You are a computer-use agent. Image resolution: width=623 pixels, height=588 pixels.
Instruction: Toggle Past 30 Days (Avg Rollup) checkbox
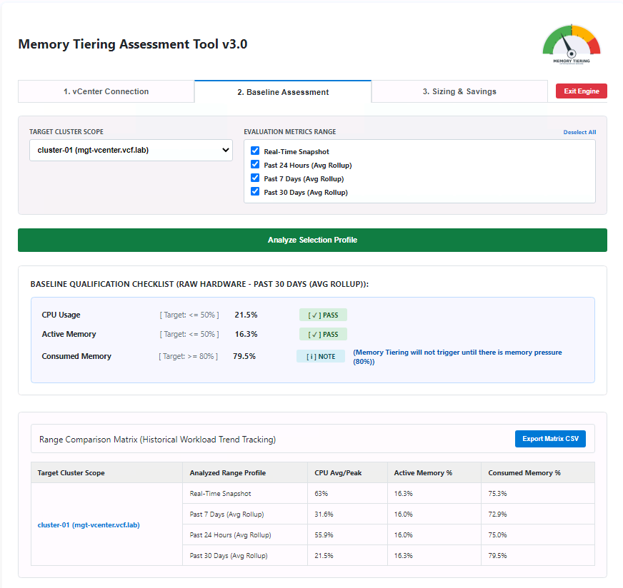(255, 191)
